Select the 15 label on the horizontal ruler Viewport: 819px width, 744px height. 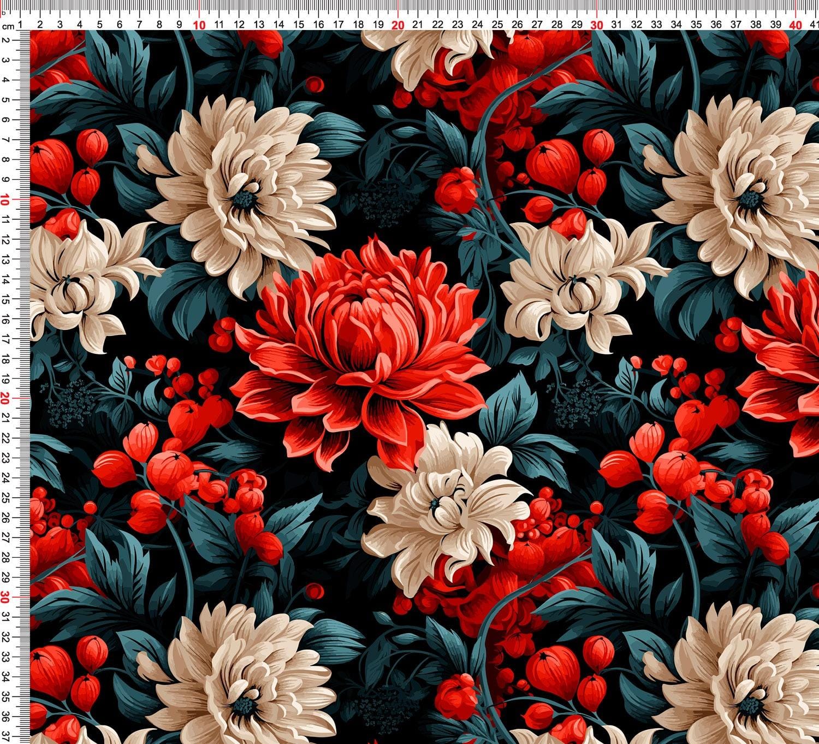click(x=299, y=25)
